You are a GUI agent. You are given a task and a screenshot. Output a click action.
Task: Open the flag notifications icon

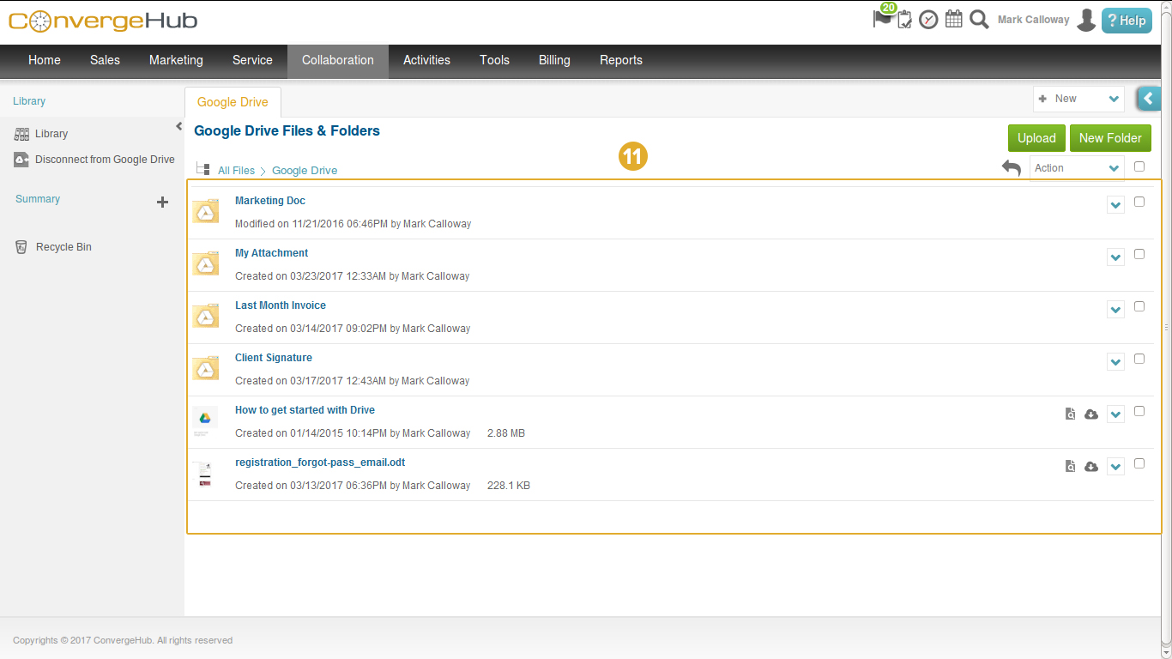(882, 19)
